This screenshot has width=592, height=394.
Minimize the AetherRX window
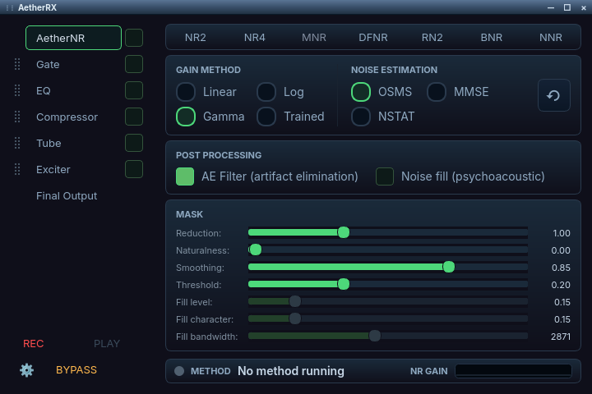[x=551, y=7]
